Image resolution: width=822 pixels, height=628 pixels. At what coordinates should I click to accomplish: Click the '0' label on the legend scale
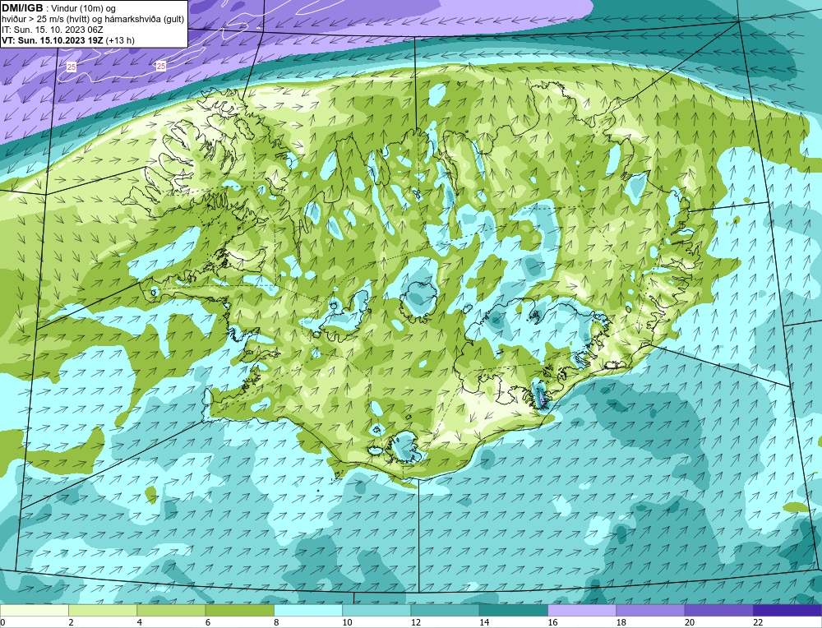2,622
